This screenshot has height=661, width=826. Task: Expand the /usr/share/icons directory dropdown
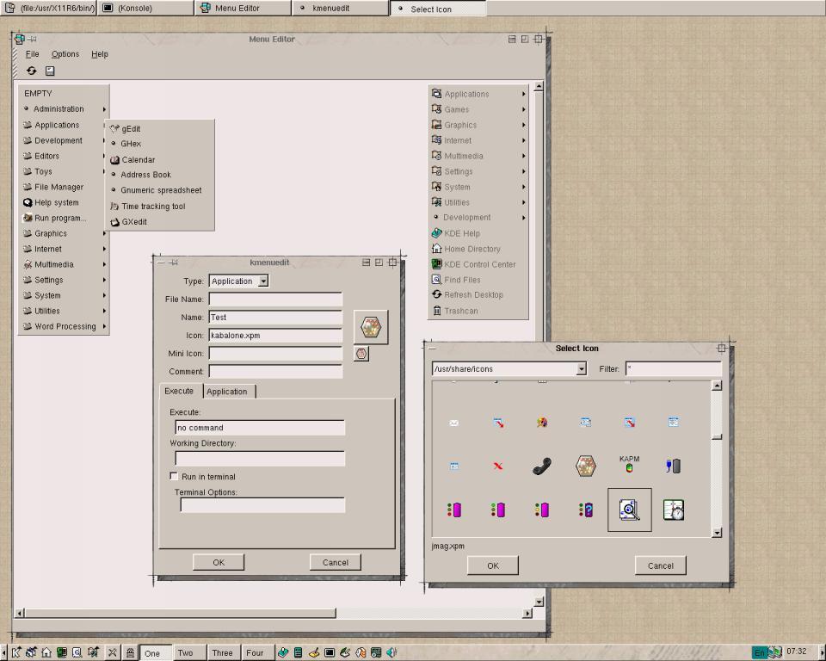(x=581, y=369)
